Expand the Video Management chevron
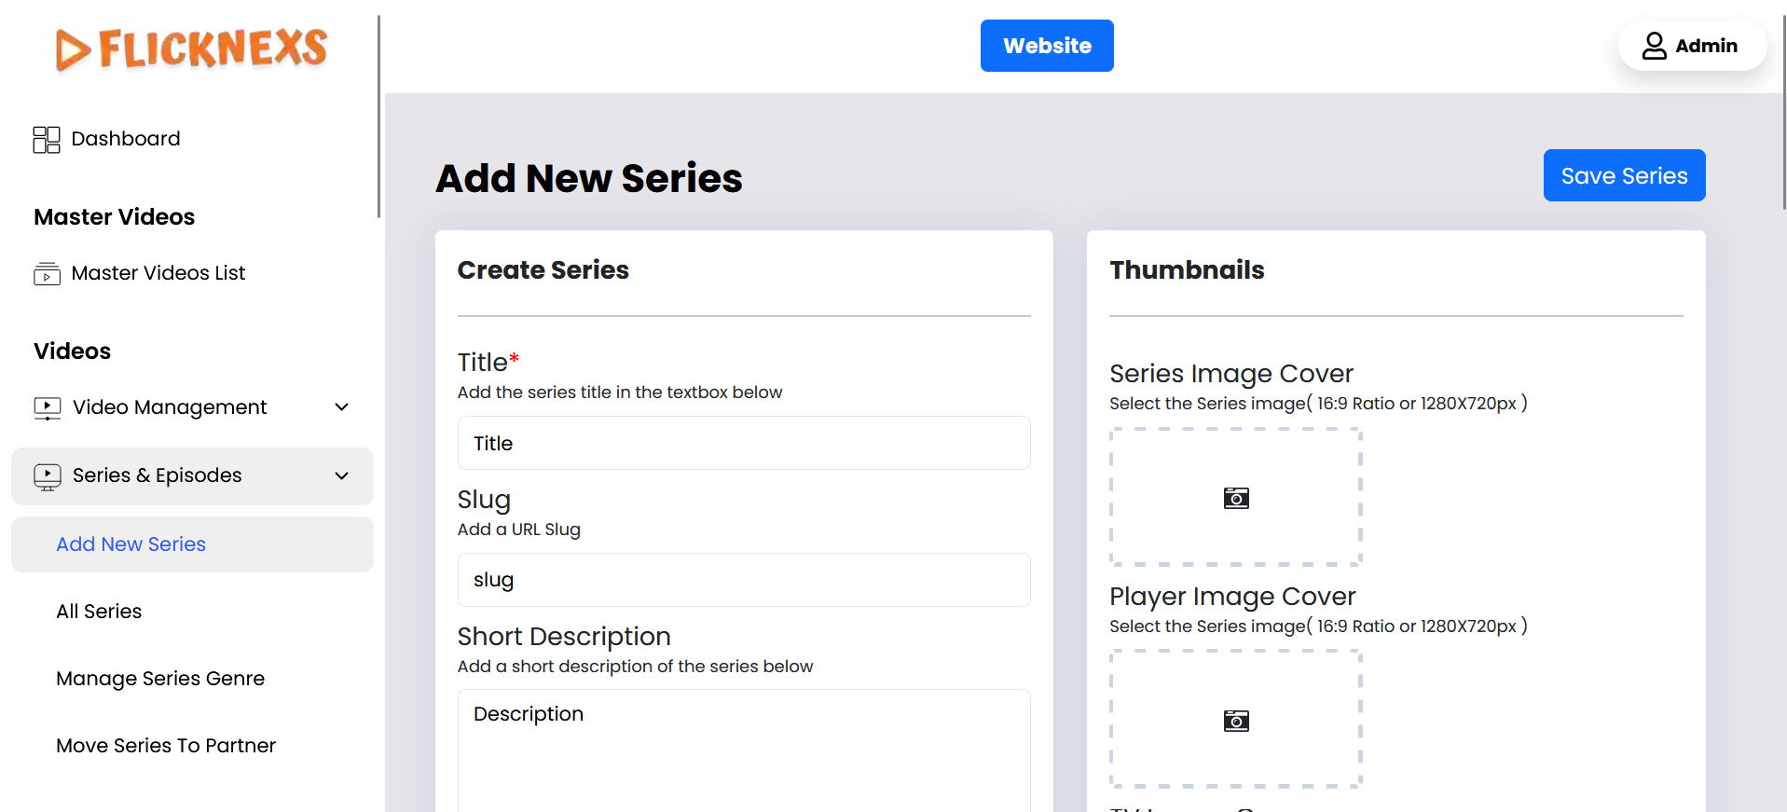The width and height of the screenshot is (1787, 812). point(342,407)
